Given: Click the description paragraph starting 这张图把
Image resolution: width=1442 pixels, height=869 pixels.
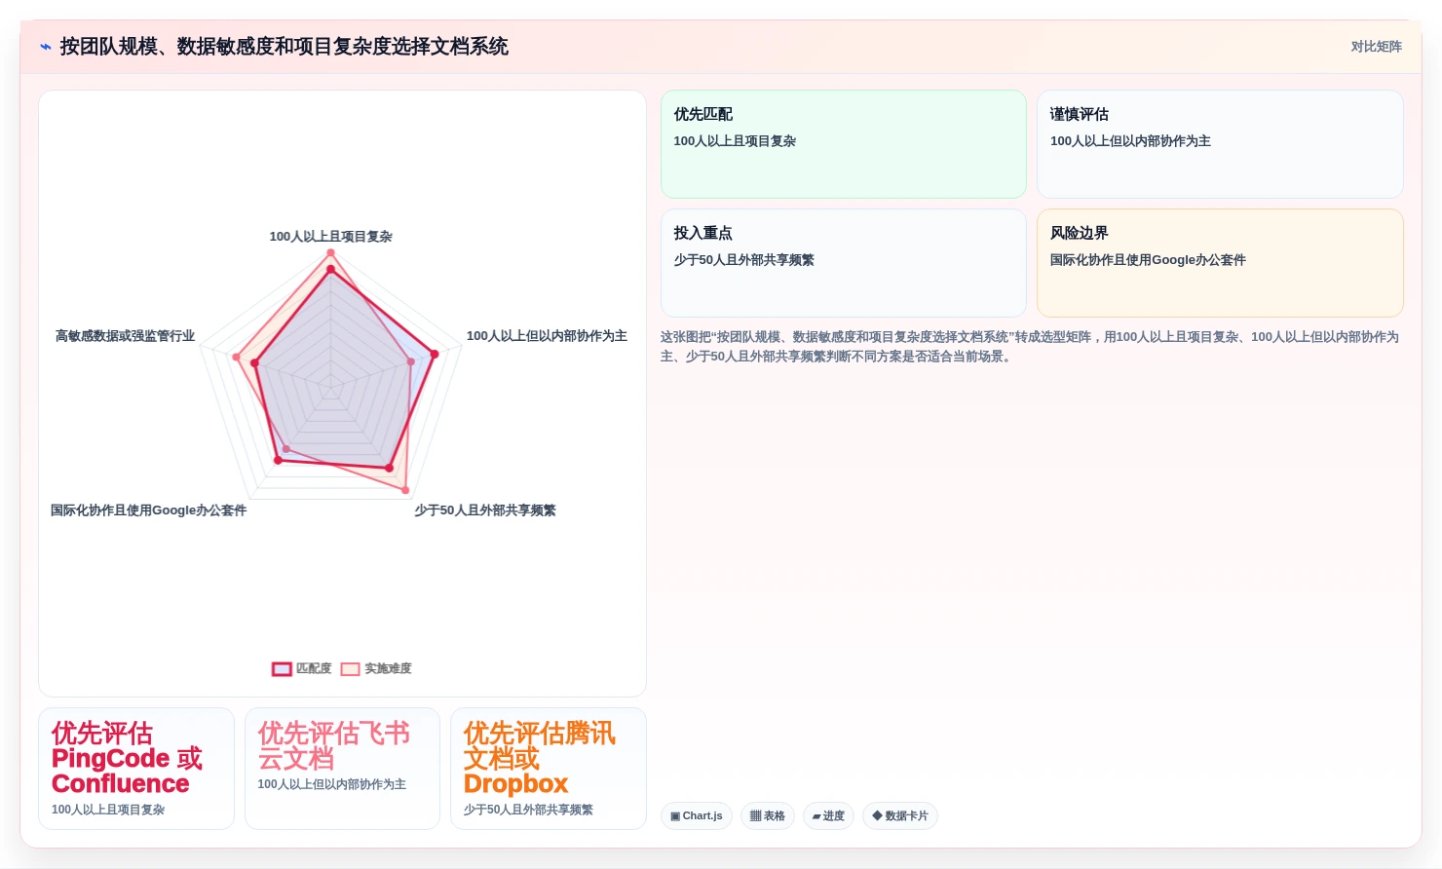Looking at the screenshot, I should pos(1031,346).
